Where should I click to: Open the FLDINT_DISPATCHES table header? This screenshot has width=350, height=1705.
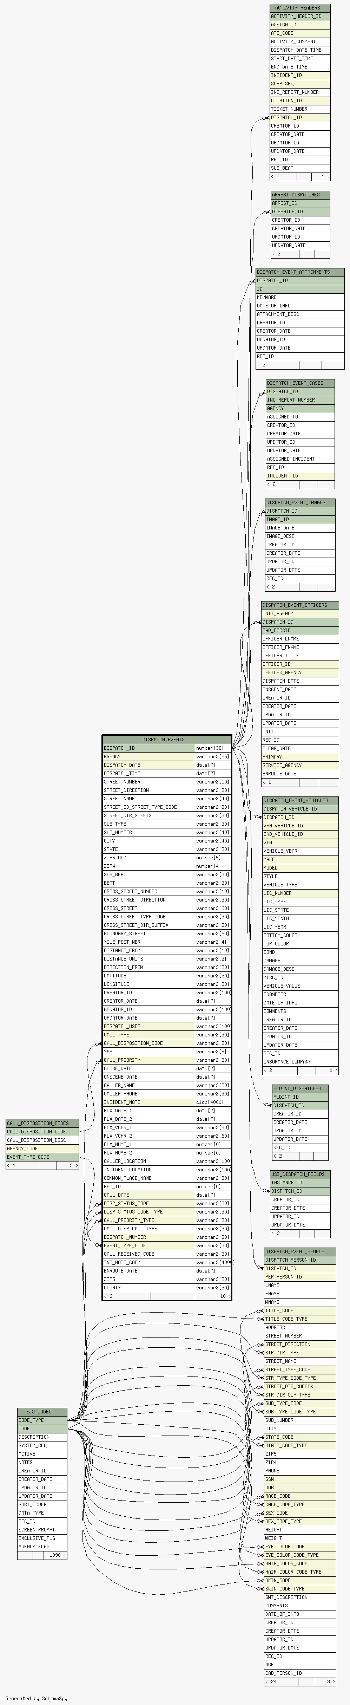pos(300,1088)
